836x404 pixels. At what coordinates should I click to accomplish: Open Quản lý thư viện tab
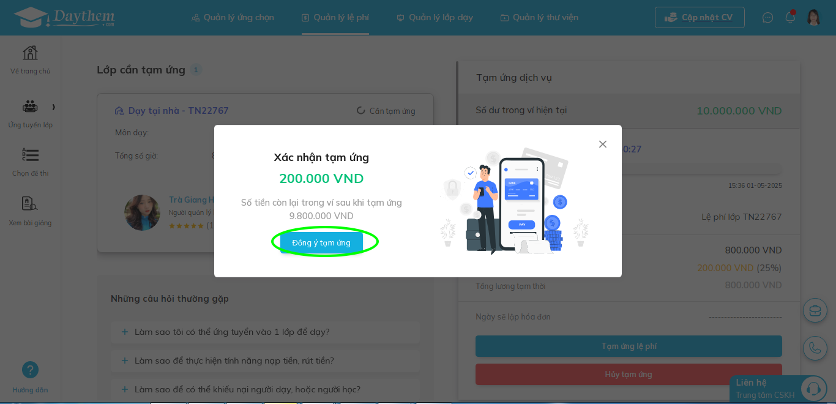click(539, 18)
